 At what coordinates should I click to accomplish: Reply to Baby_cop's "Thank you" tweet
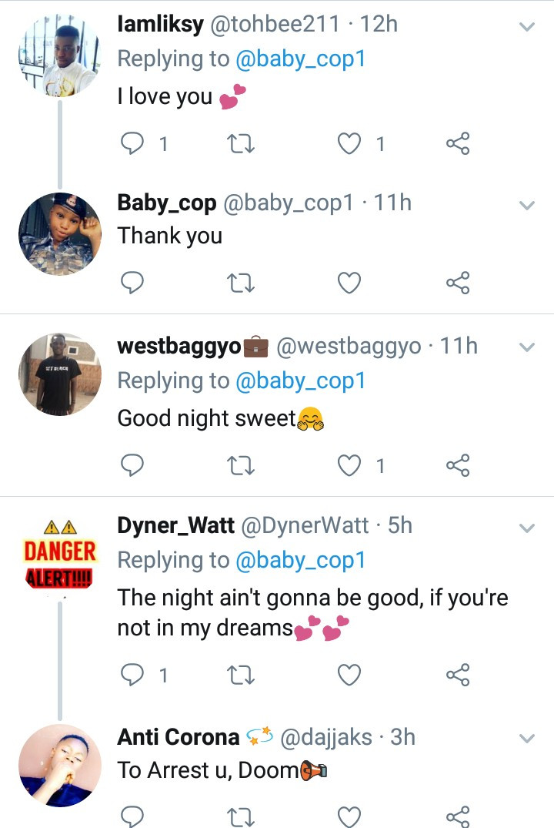pos(134,283)
